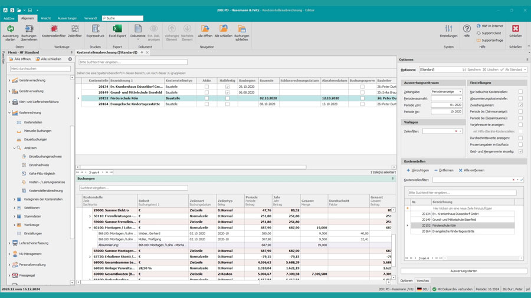
Task: Toggle Aktiv checkbox for Förderschule Köln
Action: click(x=206, y=98)
